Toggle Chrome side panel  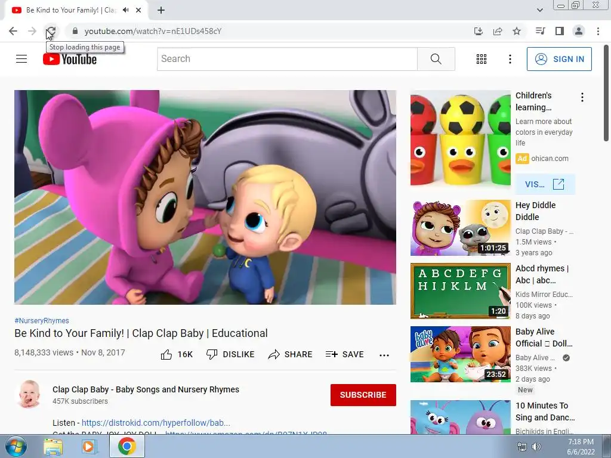560,31
